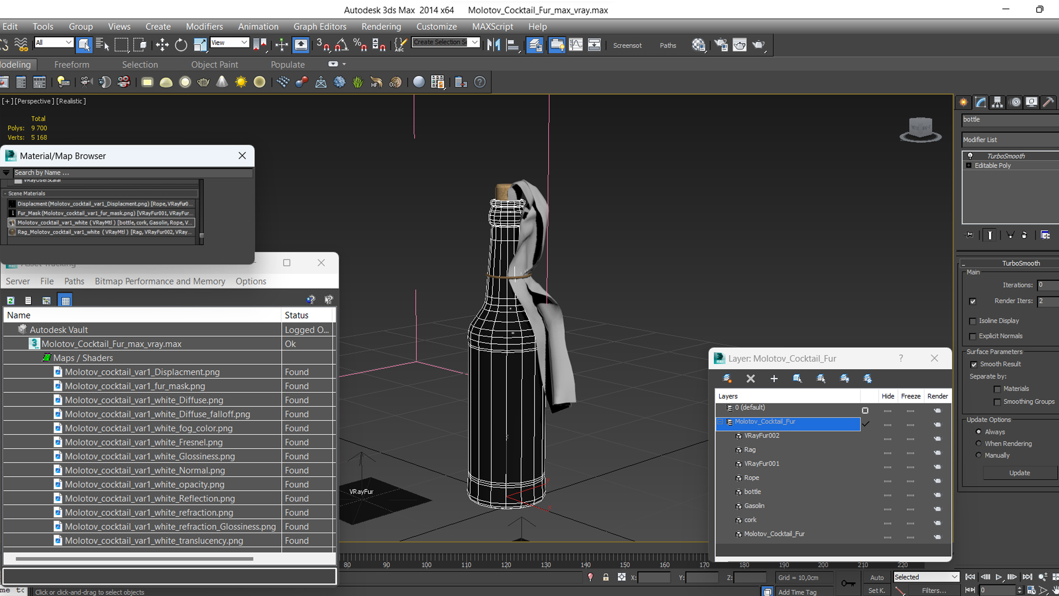Open the Rendering menu
Image resolution: width=1059 pixels, height=596 pixels.
point(381,26)
